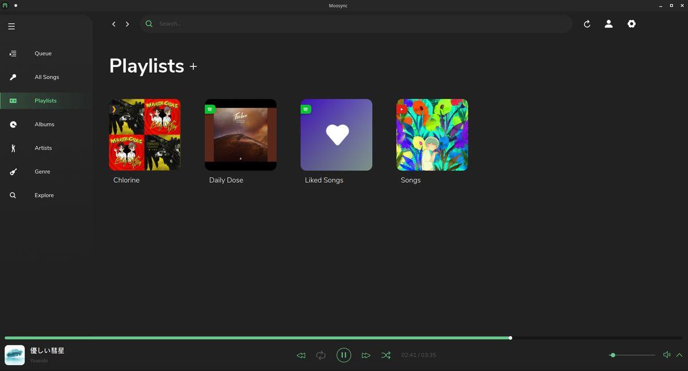The height and width of the screenshot is (371, 688).
Task: Adjust the volume slider
Action: coord(632,355)
